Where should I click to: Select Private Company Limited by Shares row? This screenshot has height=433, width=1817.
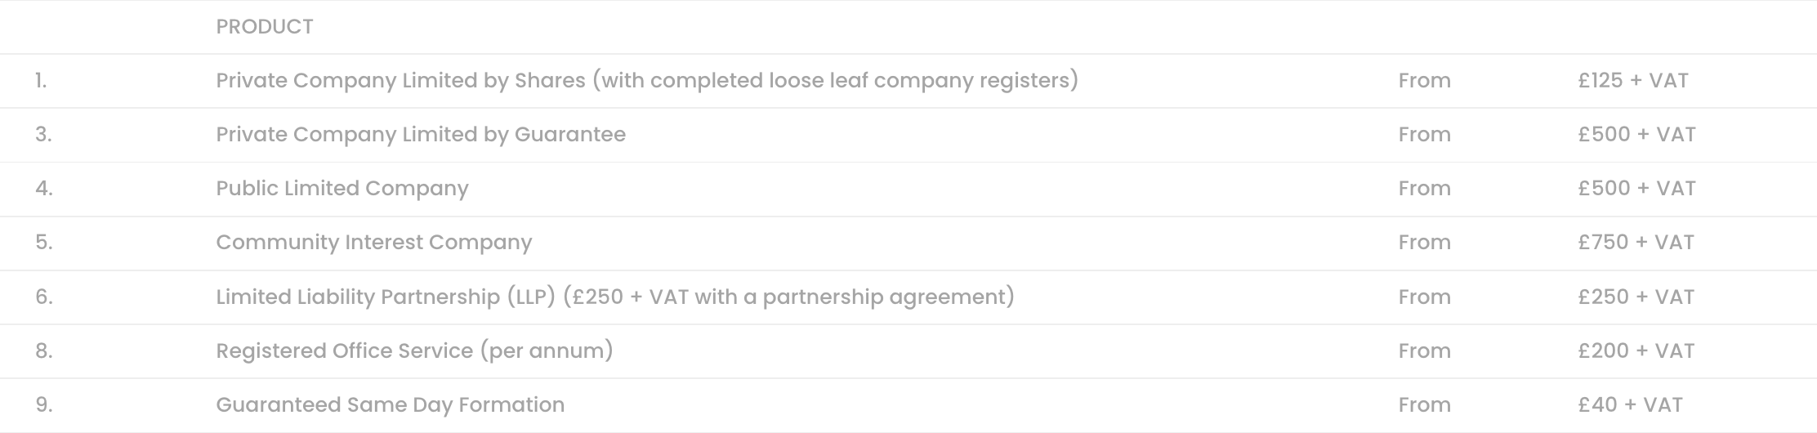908,81
